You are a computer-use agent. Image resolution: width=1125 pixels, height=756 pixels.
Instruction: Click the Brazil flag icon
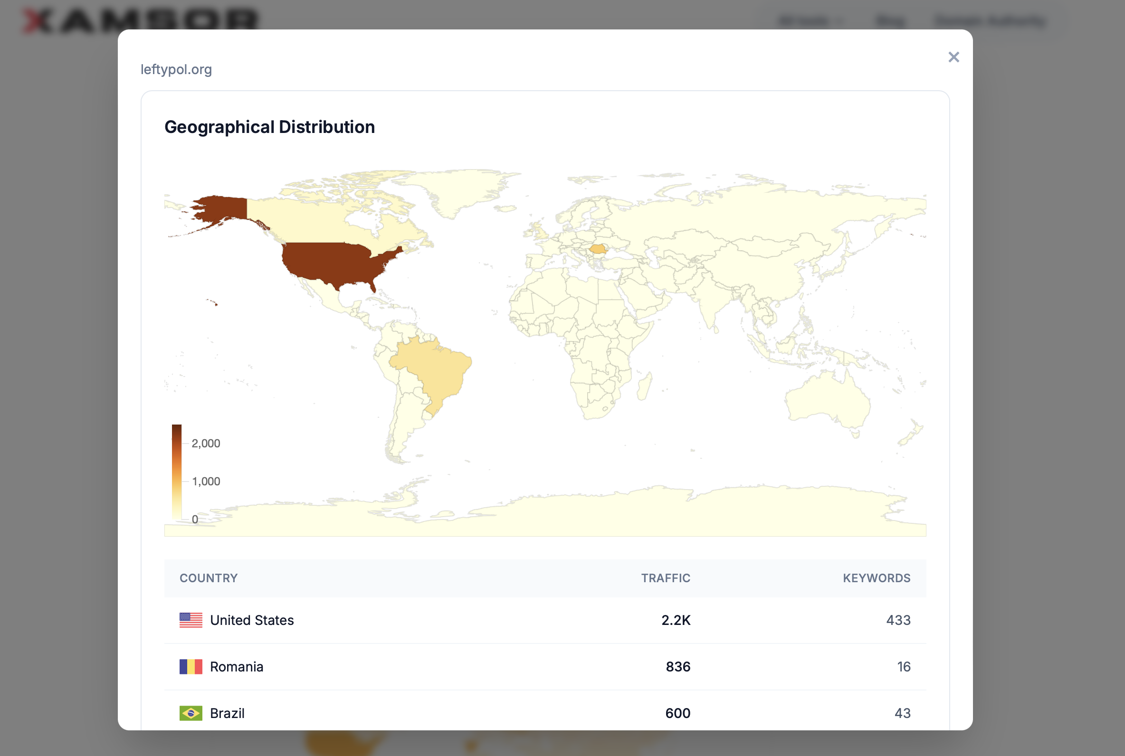click(191, 713)
